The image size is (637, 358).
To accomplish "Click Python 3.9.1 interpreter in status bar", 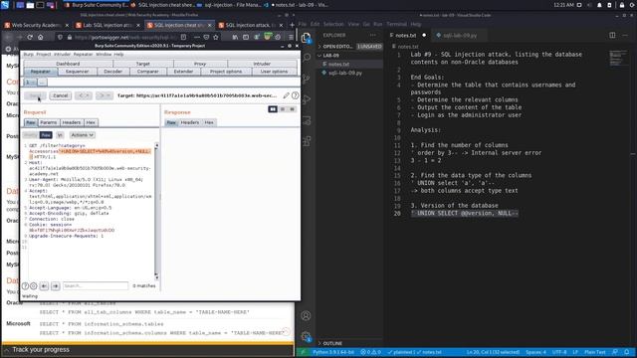I will tap(333, 352).
